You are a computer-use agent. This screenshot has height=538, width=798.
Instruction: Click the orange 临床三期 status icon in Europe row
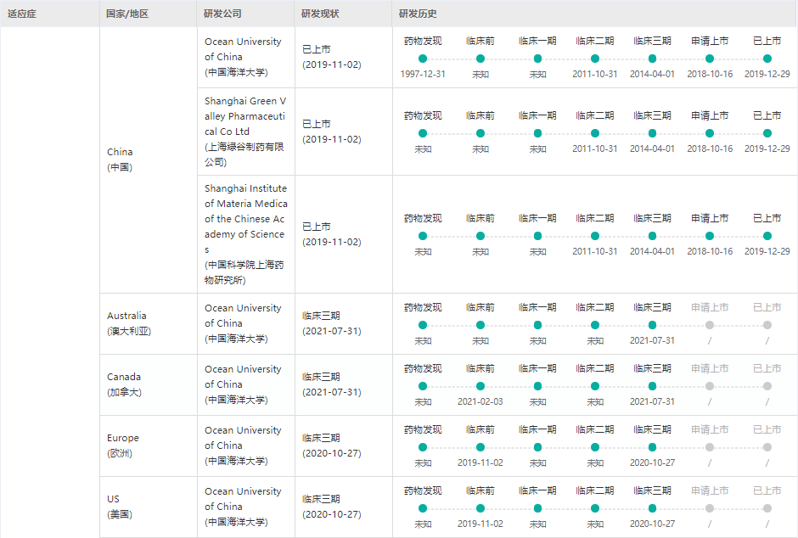click(305, 438)
